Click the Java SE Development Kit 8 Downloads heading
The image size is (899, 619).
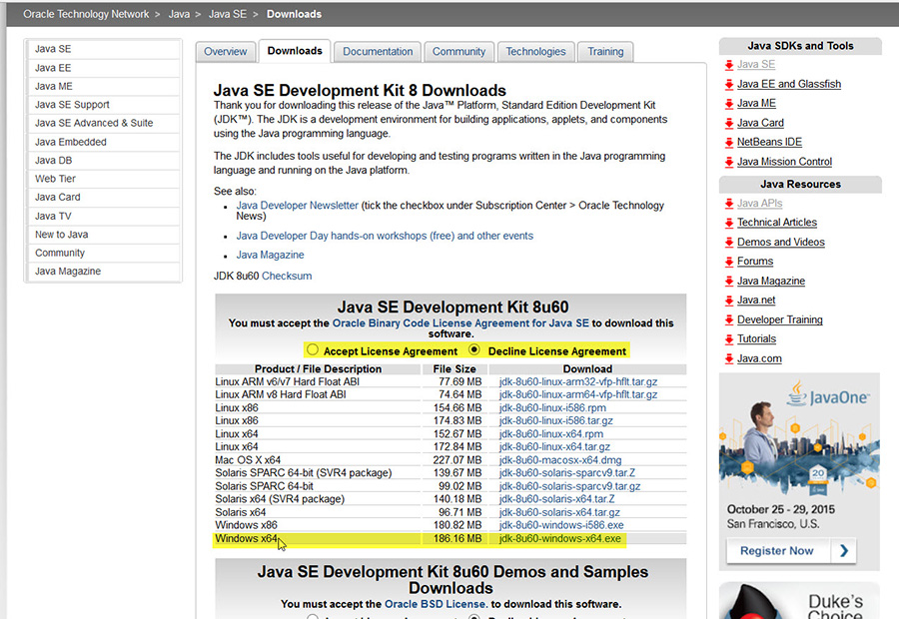click(x=360, y=91)
